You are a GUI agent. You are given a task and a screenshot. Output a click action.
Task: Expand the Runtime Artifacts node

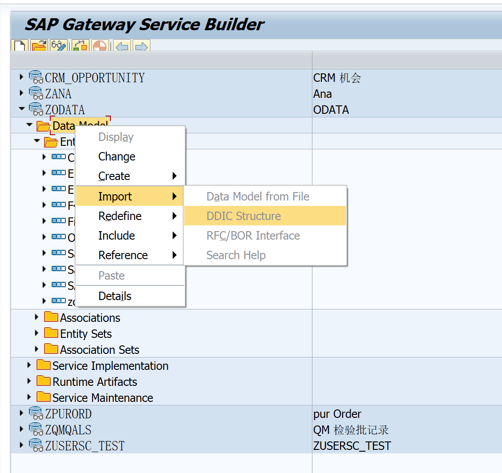pyautogui.click(x=29, y=381)
